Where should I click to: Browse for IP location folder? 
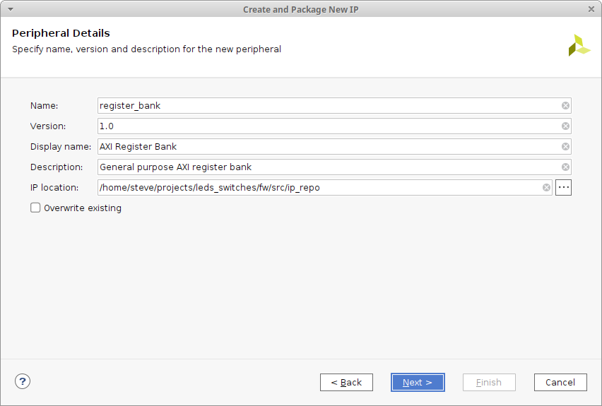[x=563, y=188]
